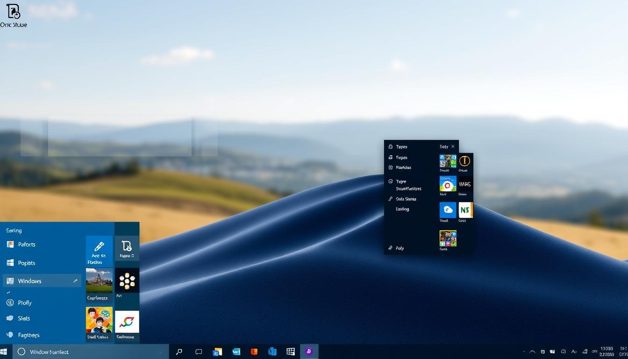Open the grid-style app icon on the taskbar
Viewport: 628px width, 359px height.
291,352
